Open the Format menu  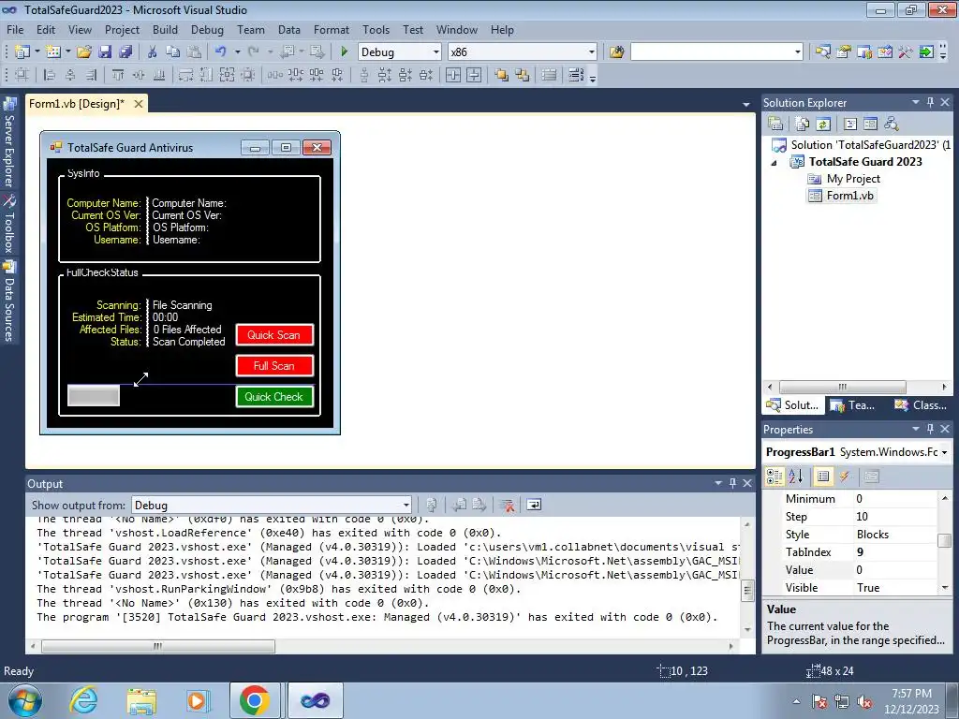coord(332,30)
